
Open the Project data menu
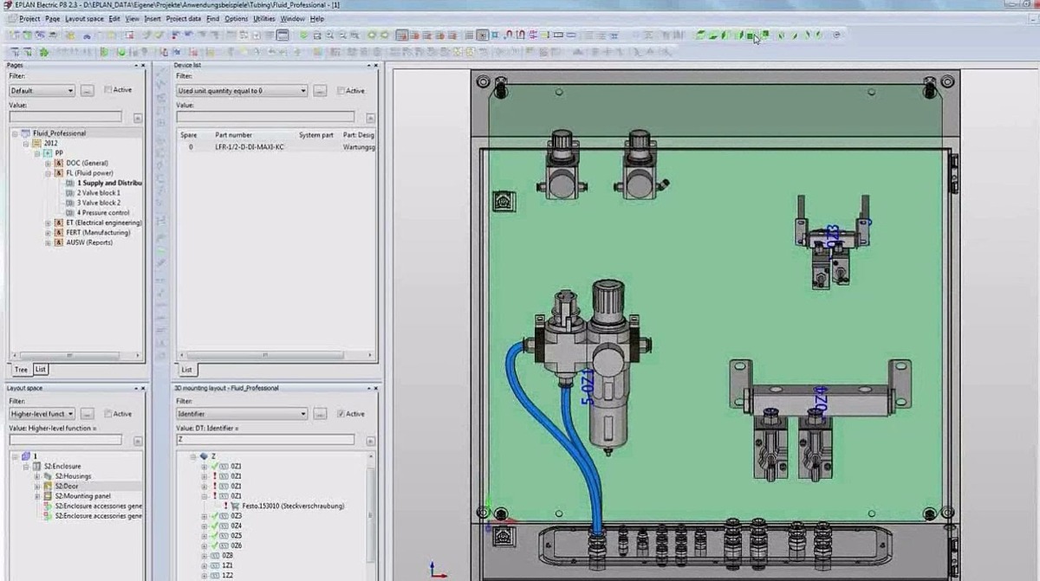[x=183, y=18]
